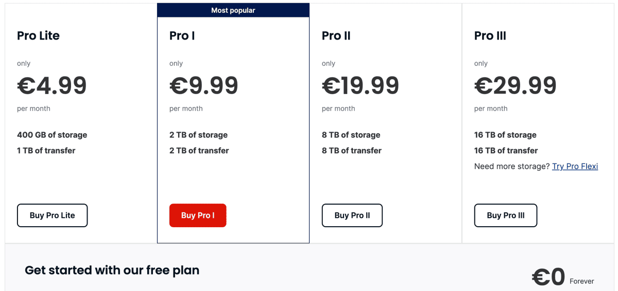618x291 pixels.
Task: Choose the Buy Pro III button
Action: coord(505,215)
